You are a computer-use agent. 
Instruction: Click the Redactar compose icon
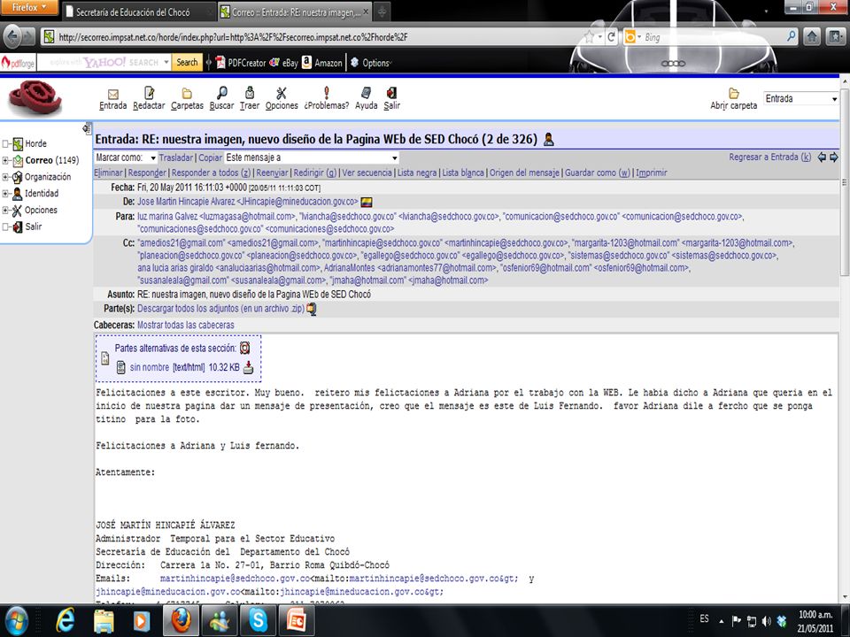click(149, 93)
